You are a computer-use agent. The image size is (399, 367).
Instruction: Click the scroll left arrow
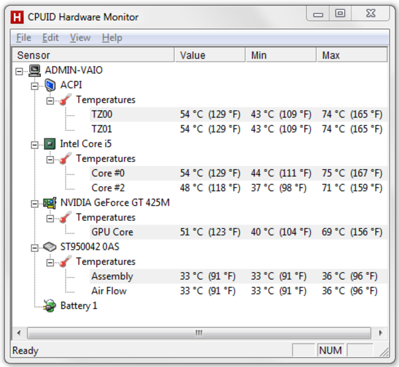19,333
